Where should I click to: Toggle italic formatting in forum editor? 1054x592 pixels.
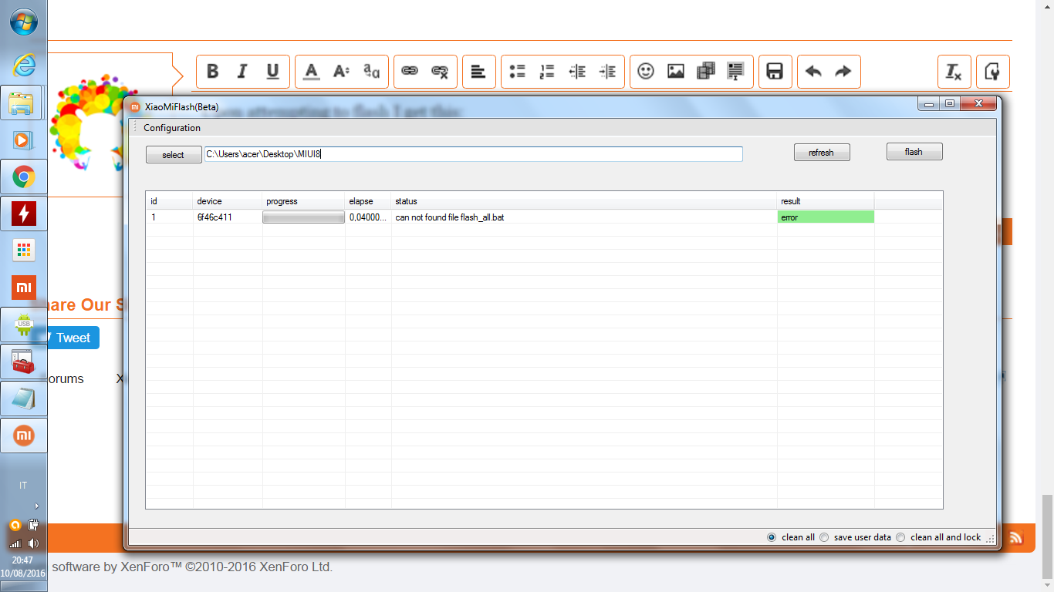[x=242, y=72]
